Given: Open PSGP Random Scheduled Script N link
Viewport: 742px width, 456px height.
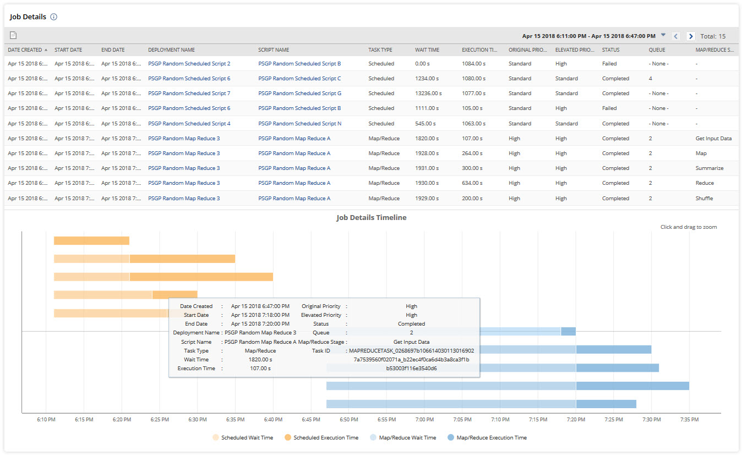Looking at the screenshot, I should [299, 124].
